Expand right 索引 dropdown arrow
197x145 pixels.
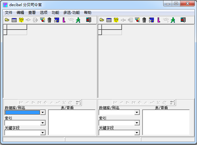coord(137,123)
